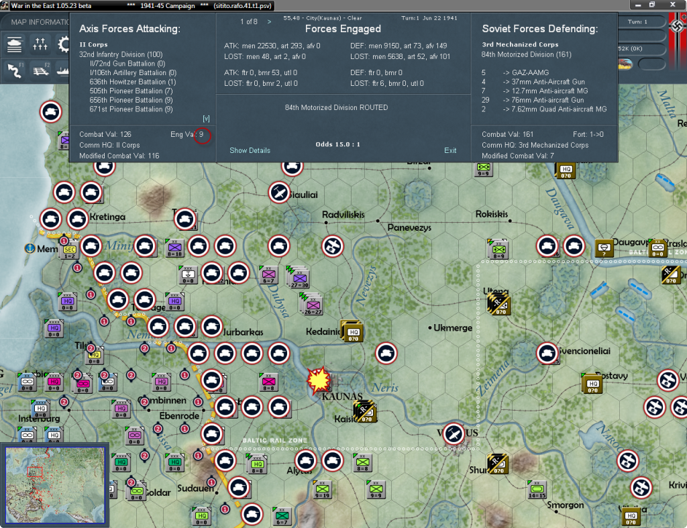The image size is (687, 528).
Task: Click the Comm HQ: 3rd Mechanized Corps line
Action: (535, 145)
